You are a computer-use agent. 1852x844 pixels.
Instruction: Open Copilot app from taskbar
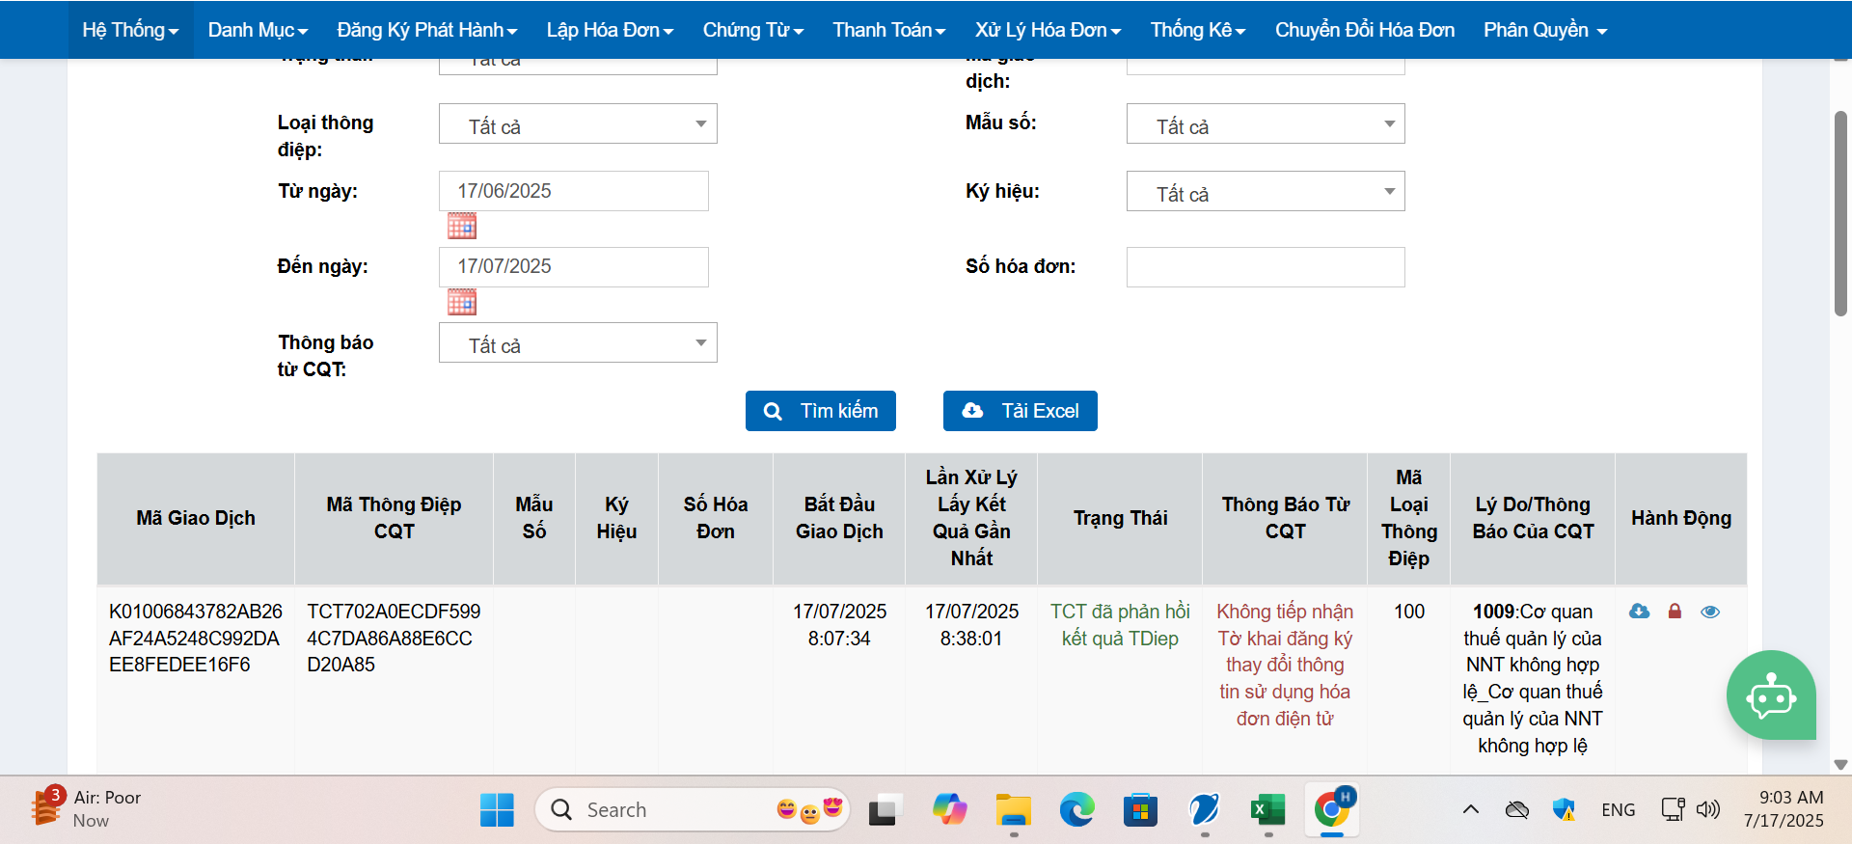tap(949, 810)
